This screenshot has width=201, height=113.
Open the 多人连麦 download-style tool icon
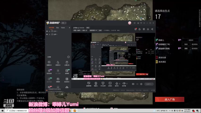tap(58, 72)
